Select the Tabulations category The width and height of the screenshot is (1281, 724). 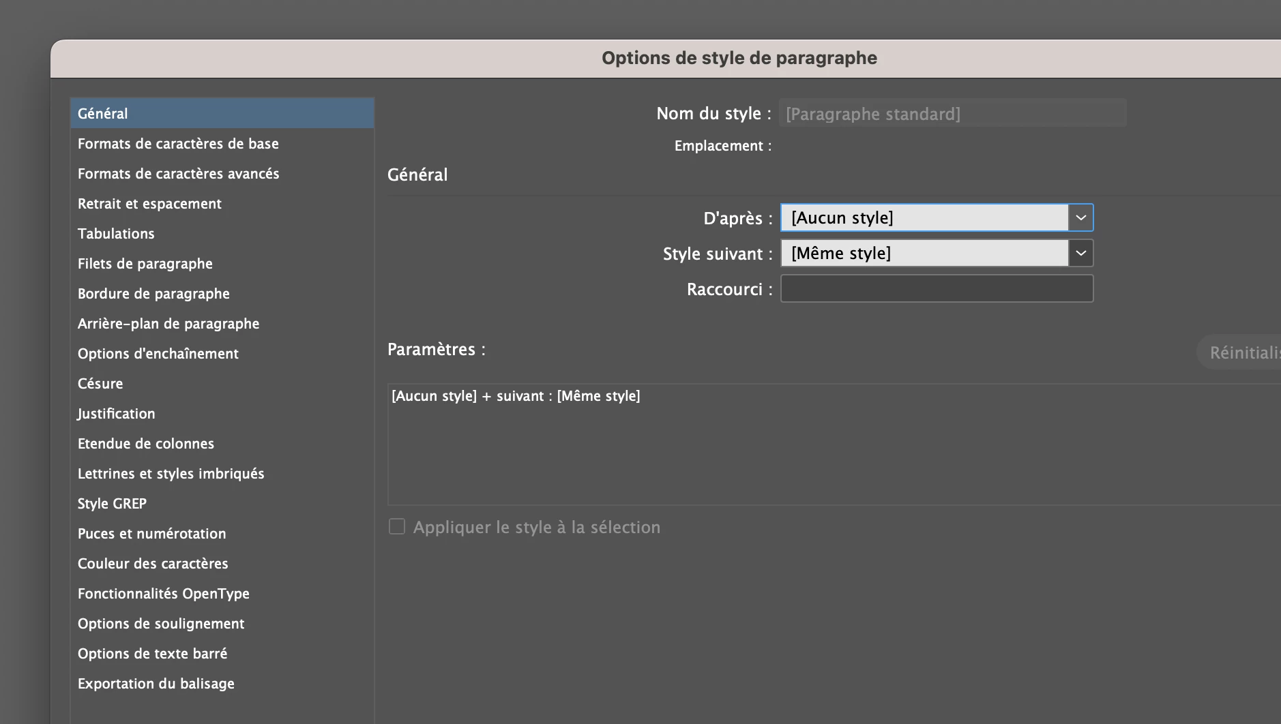pyautogui.click(x=116, y=234)
